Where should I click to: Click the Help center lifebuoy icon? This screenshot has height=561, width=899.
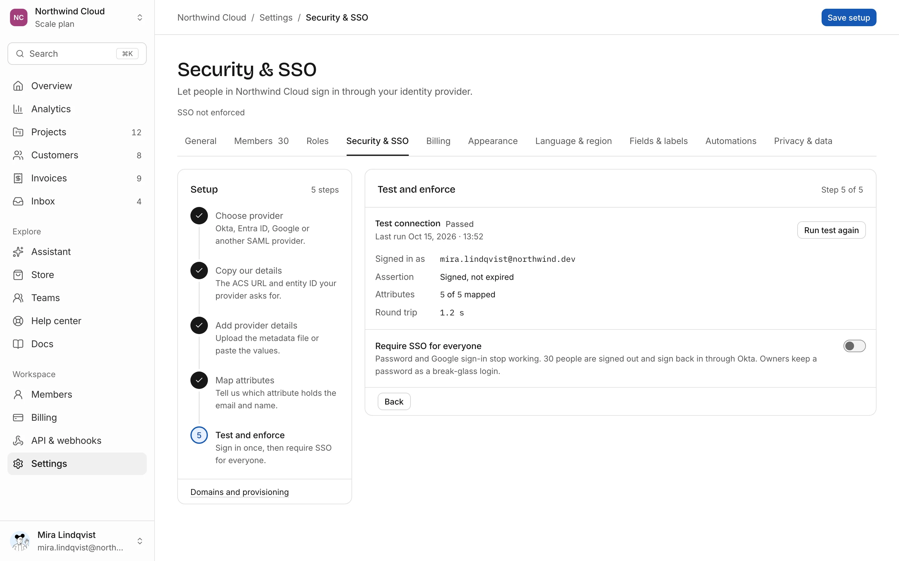coord(18,321)
